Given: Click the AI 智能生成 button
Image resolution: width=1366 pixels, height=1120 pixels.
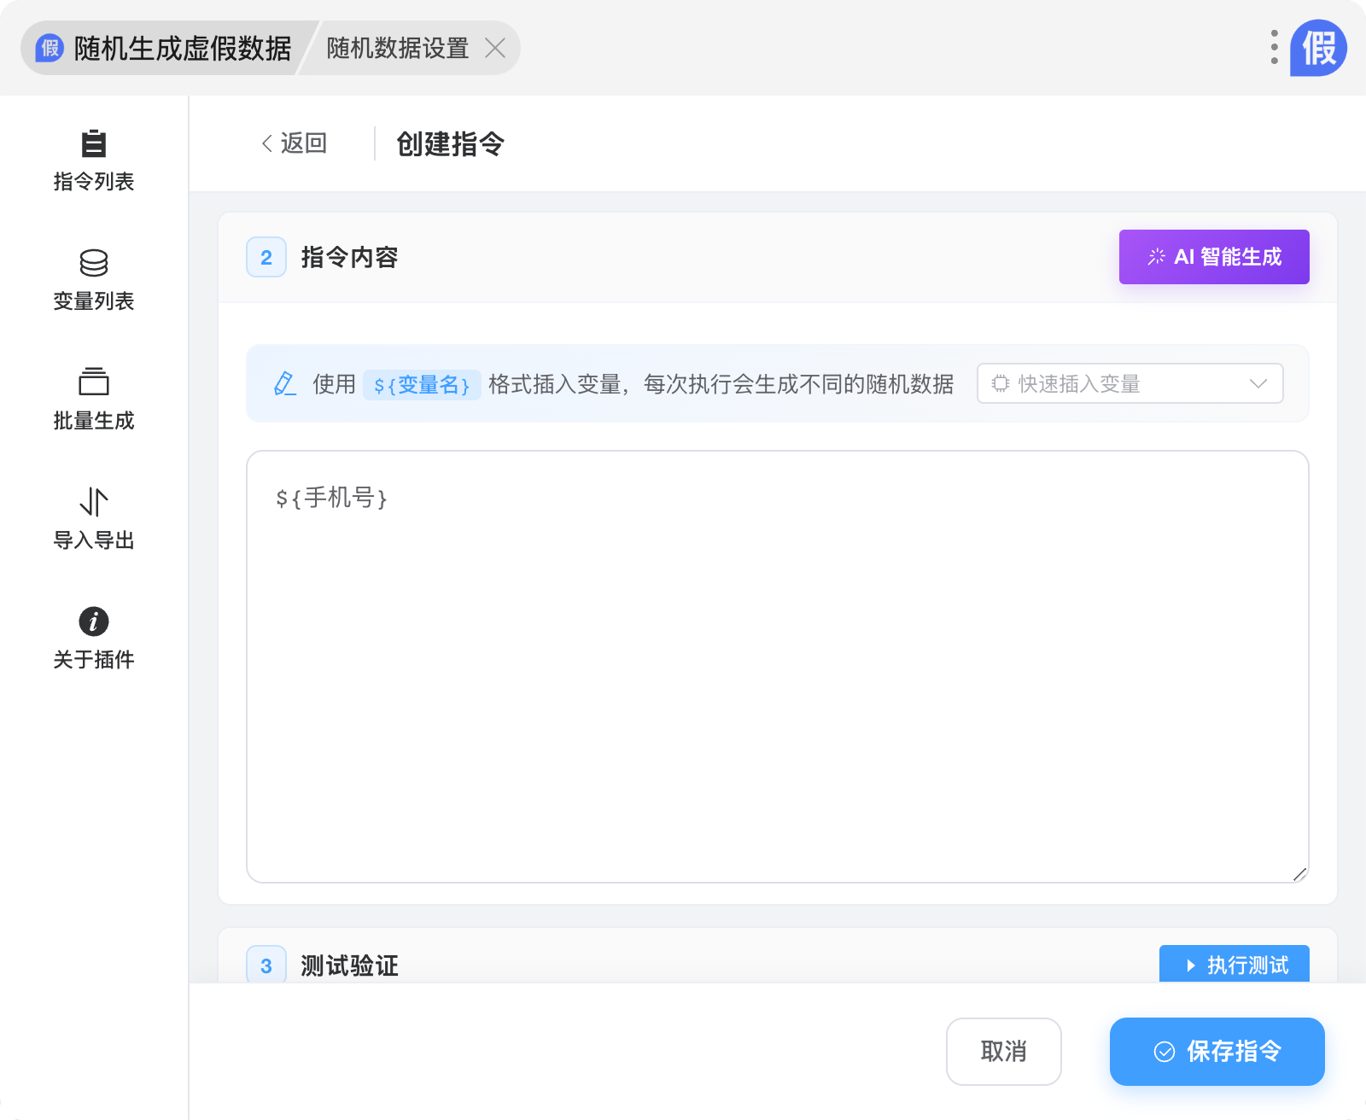Looking at the screenshot, I should pyautogui.click(x=1213, y=257).
